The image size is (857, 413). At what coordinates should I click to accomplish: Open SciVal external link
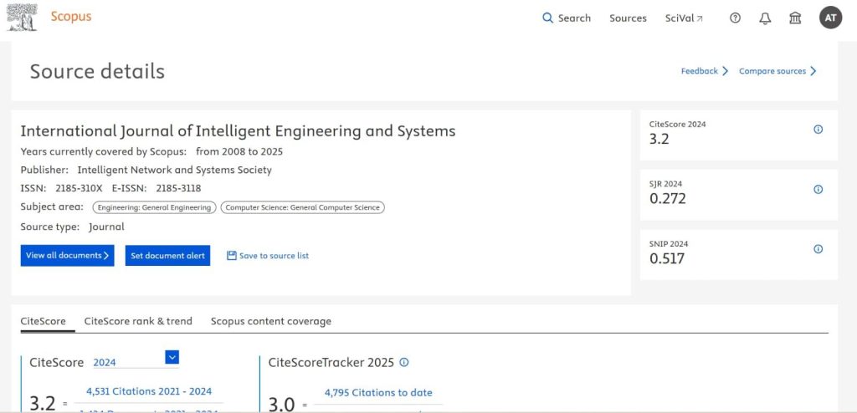pos(685,18)
